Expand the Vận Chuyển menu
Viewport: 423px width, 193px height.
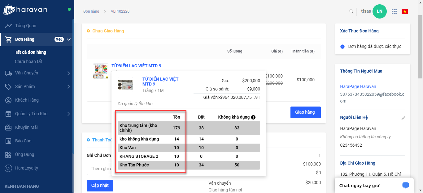click(68, 73)
